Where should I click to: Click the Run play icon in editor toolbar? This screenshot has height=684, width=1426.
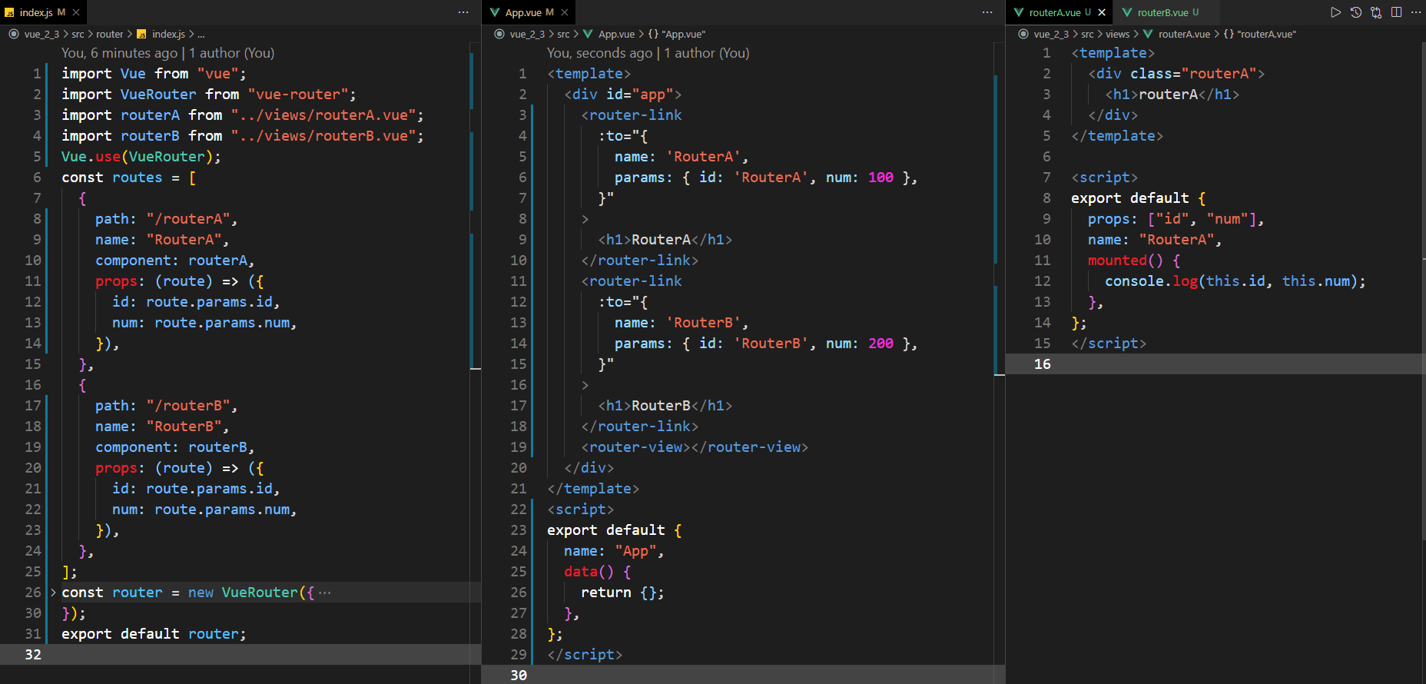[x=1335, y=12]
